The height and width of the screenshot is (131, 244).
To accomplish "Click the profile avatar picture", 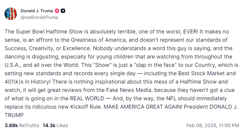I will pos(10,14).
